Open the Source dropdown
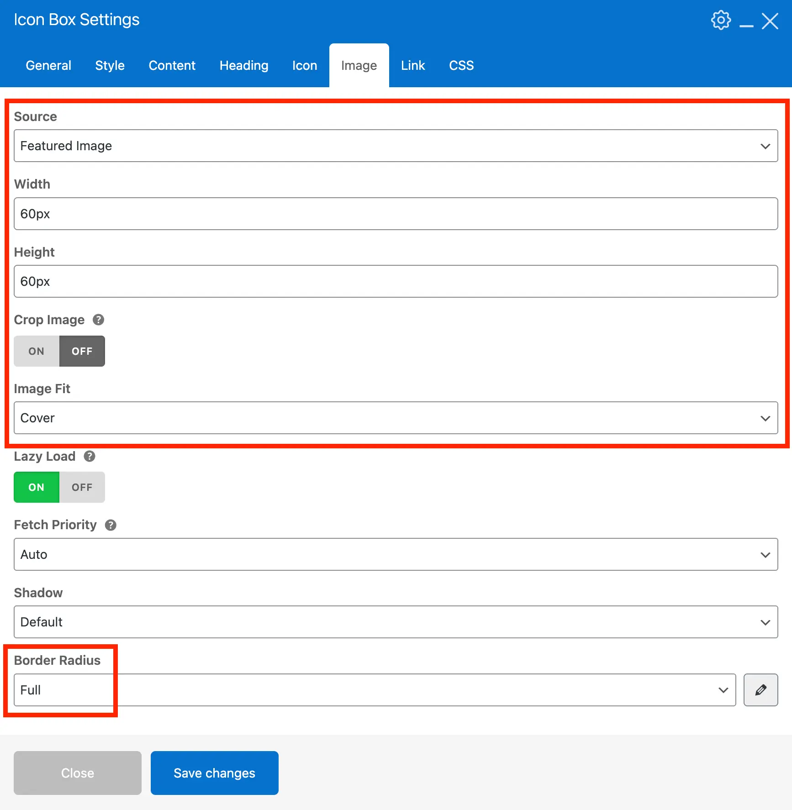 point(396,146)
